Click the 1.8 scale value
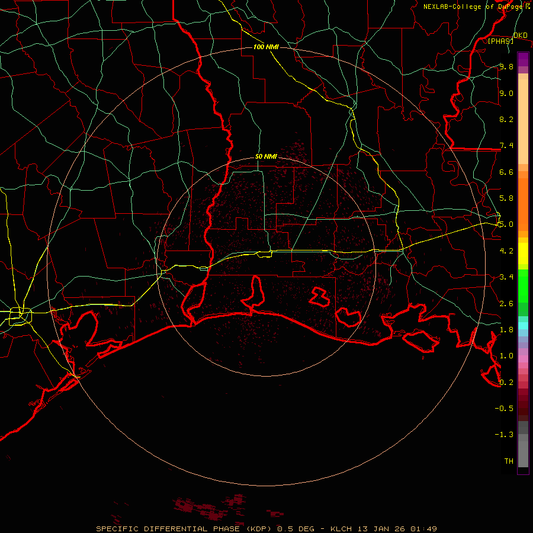The height and width of the screenshot is (533, 533). 506,330
